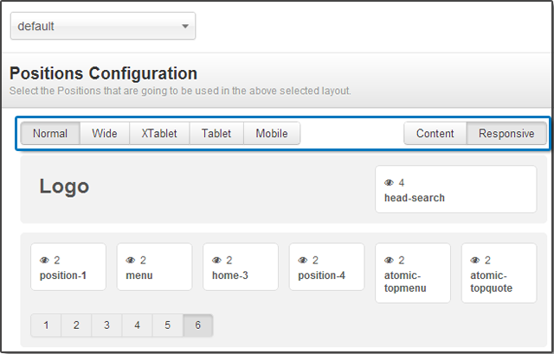Click the atomic-topquote eye icon

474,261
